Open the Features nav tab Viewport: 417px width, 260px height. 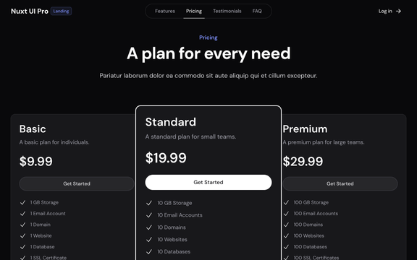click(x=165, y=11)
